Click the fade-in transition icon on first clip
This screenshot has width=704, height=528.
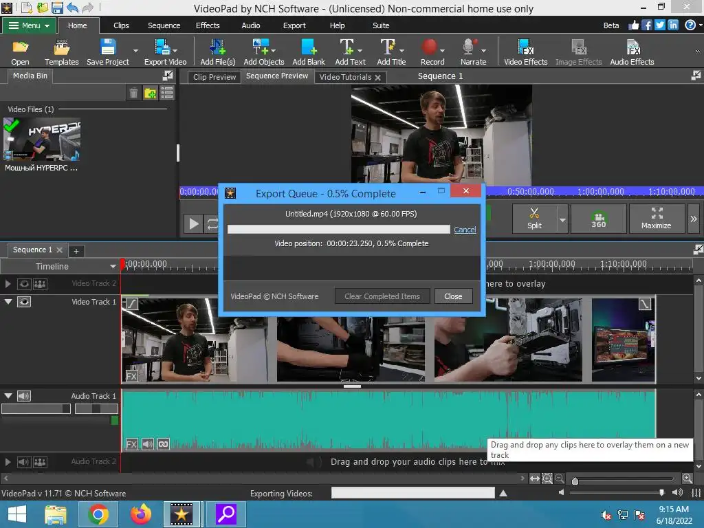pos(131,304)
